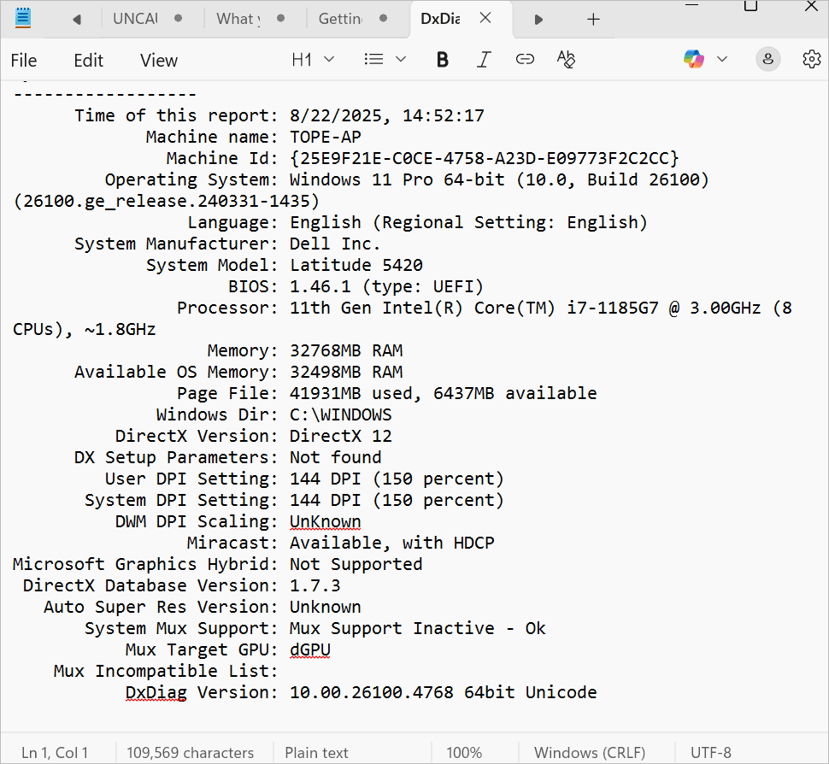Image resolution: width=829 pixels, height=764 pixels.
Task: Toggle italic formatting
Action: [x=484, y=59]
